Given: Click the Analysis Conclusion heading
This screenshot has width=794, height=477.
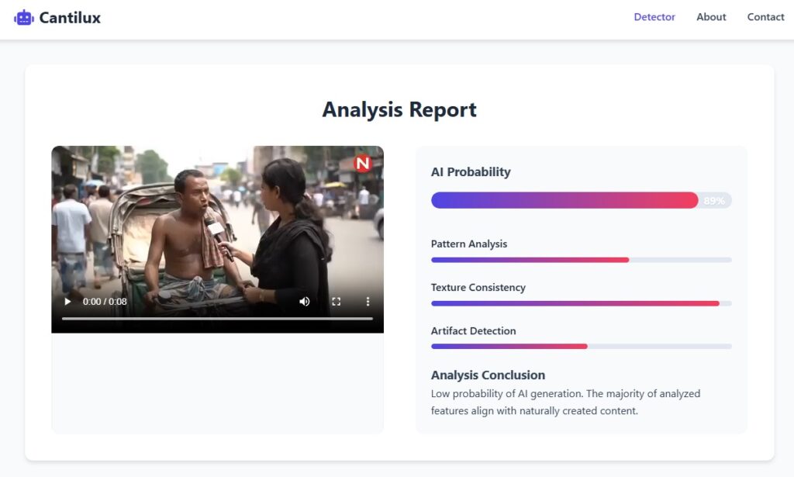Looking at the screenshot, I should [x=488, y=375].
